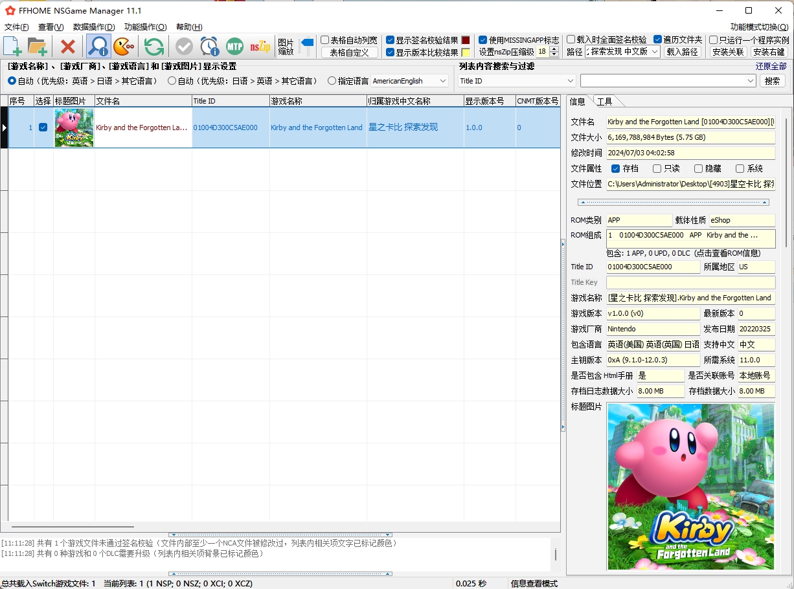The width and height of the screenshot is (794, 589).
Task: Click the info panel vertical scrollbar
Action: pos(786,181)
